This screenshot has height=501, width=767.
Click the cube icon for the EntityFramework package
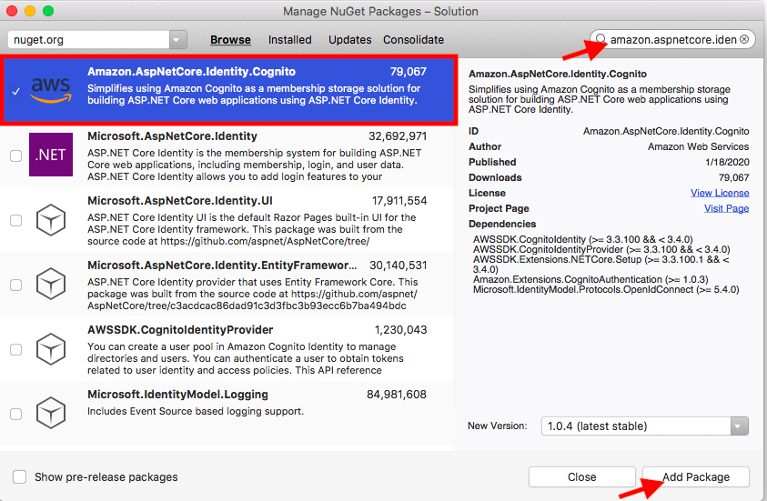click(x=51, y=284)
